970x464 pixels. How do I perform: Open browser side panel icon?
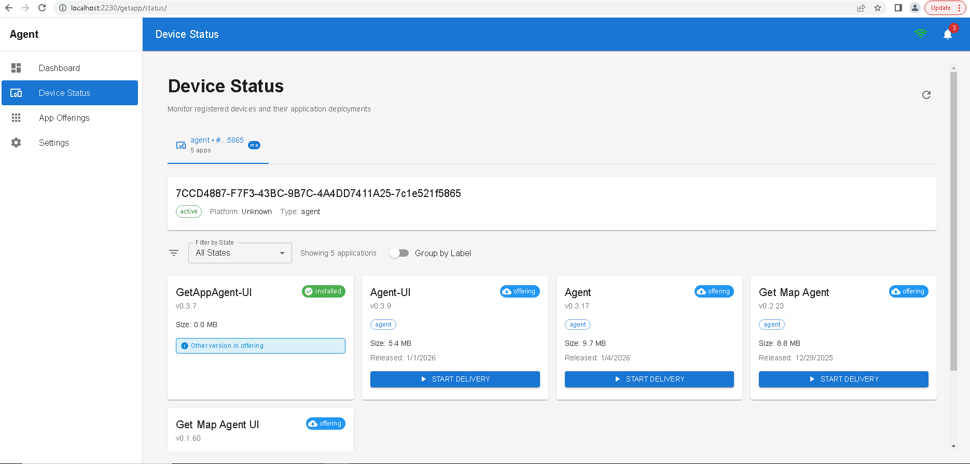[898, 8]
